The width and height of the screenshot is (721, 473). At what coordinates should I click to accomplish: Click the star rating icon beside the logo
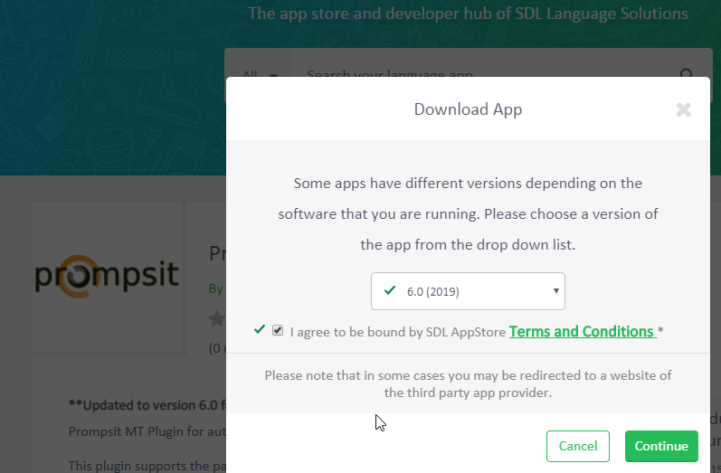[217, 318]
